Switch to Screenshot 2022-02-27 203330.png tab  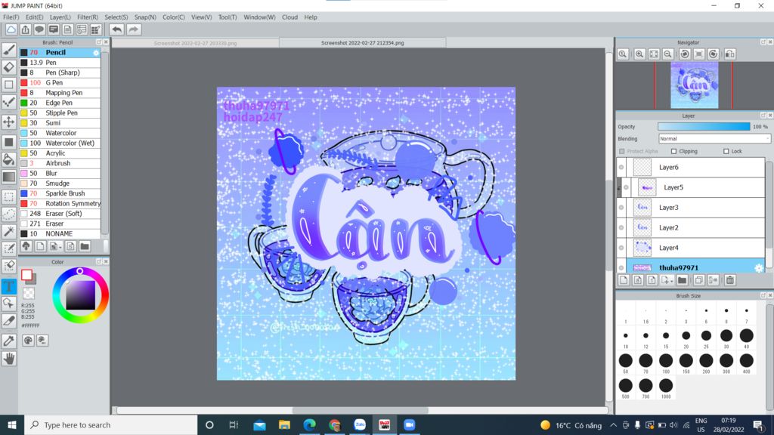tap(196, 43)
